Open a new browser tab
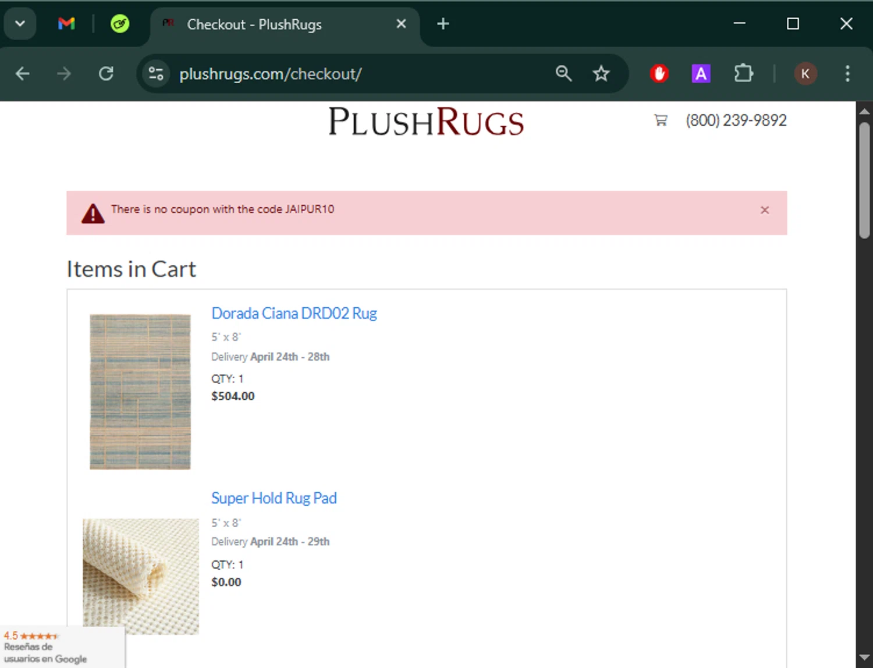 click(x=443, y=24)
